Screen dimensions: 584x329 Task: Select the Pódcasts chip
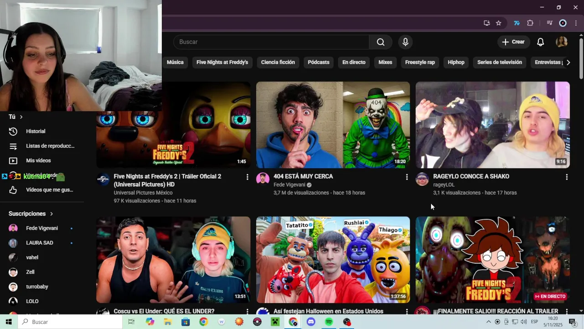click(318, 62)
